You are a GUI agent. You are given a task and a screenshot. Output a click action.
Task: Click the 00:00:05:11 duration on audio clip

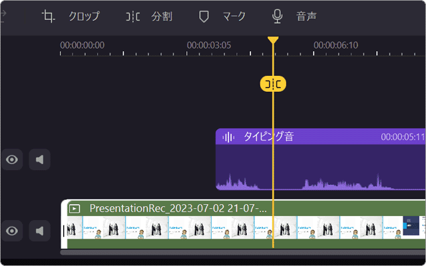[403, 137]
